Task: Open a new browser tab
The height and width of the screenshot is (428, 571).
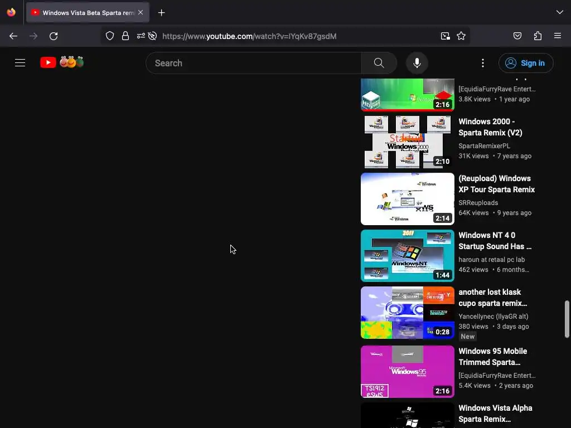Action: 161,13
